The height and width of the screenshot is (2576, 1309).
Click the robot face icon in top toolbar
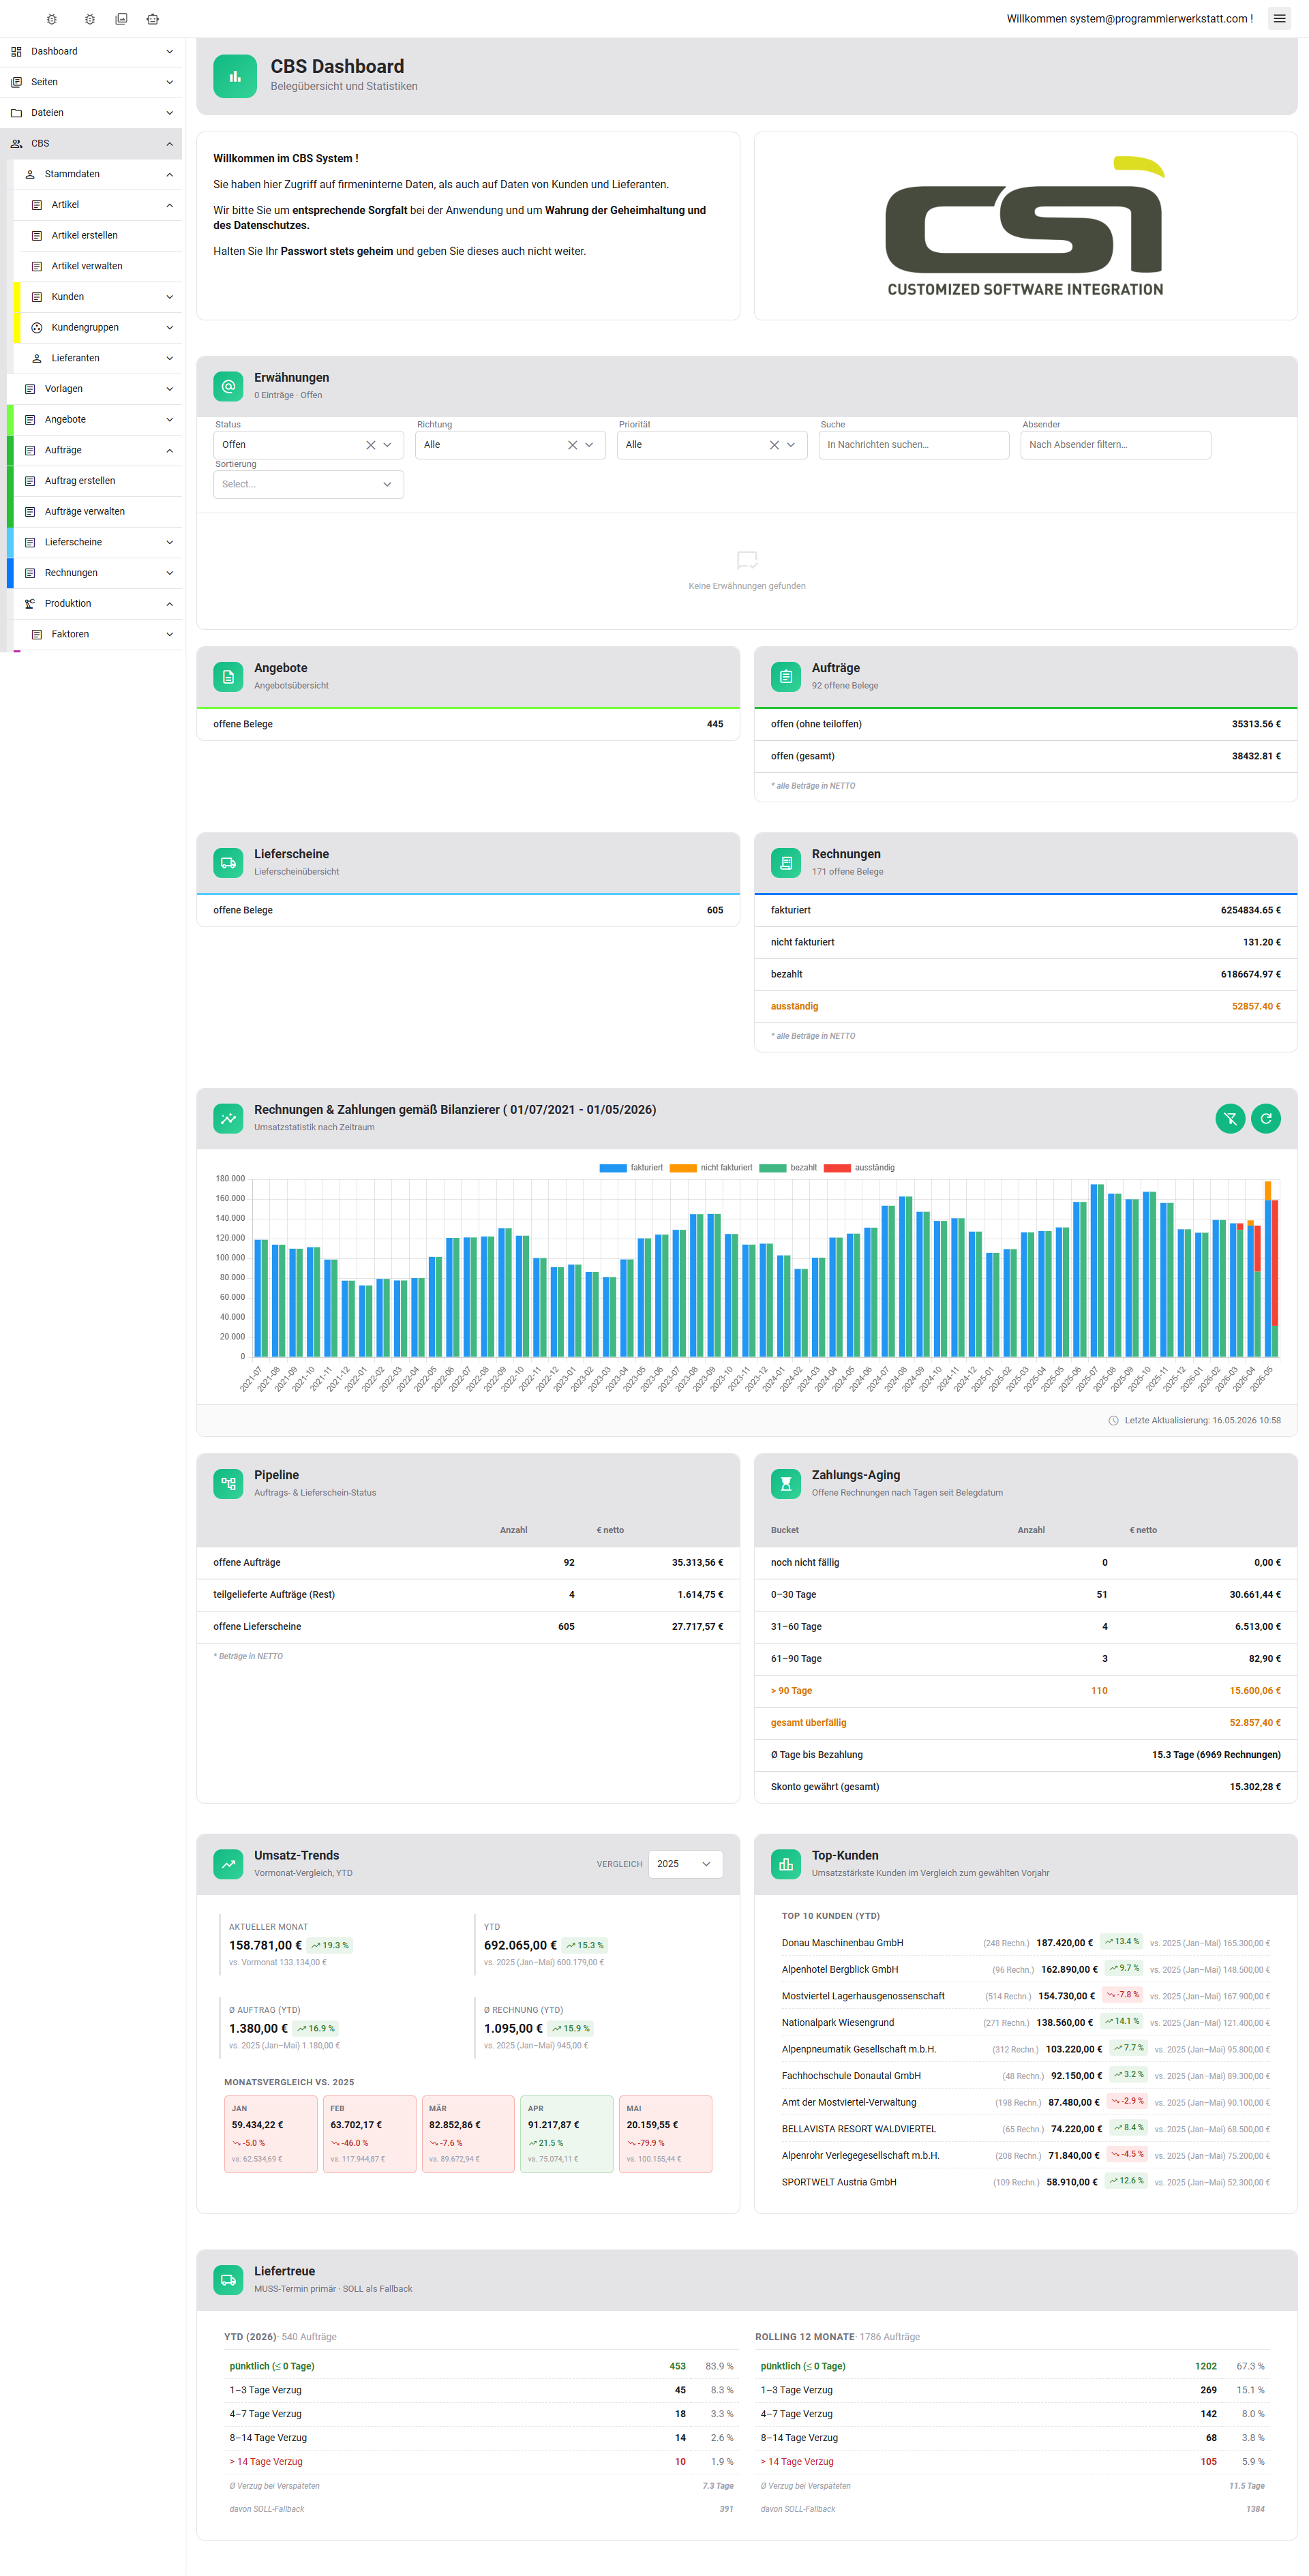[153, 19]
